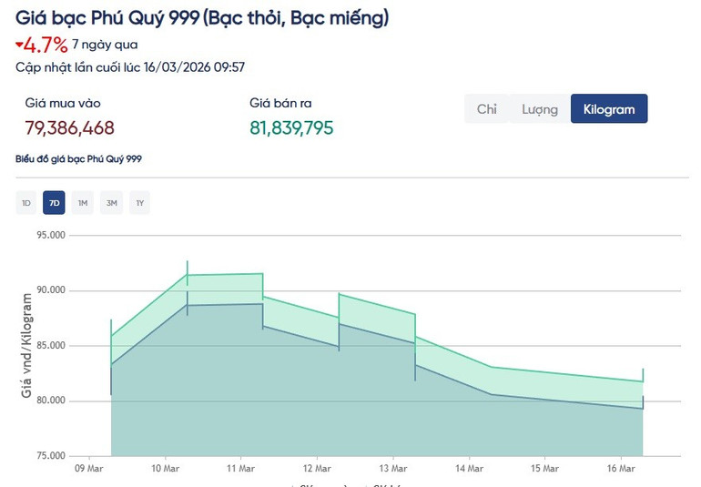This screenshot has height=487, width=701.
Task: Click the -4.7% change percentage
Action: 46,44
